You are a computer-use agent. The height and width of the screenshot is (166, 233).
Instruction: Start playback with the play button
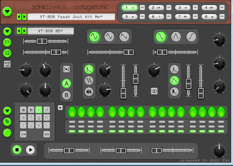(30, 150)
